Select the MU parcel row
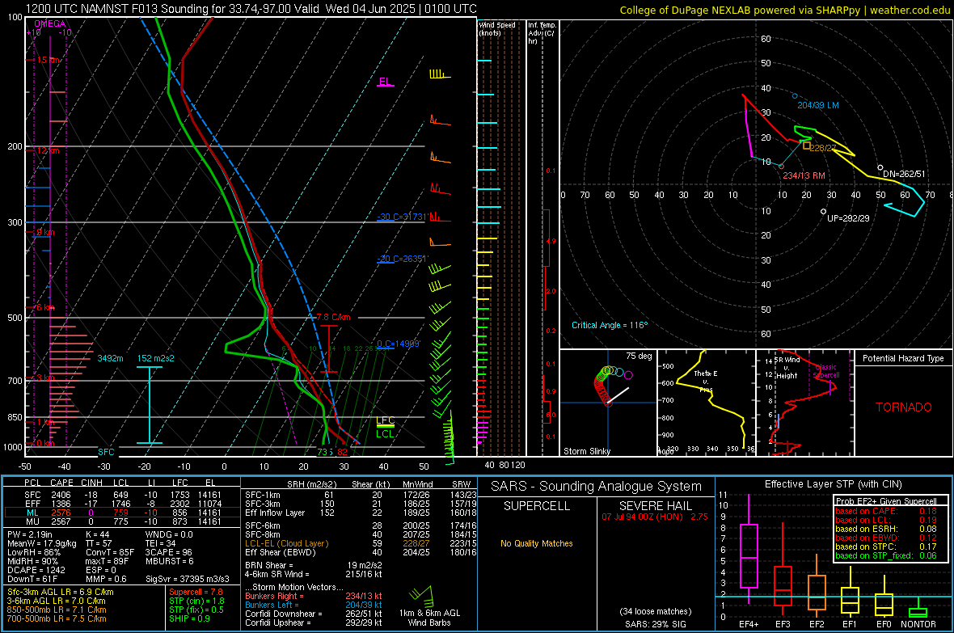This screenshot has width=954, height=633. [x=122, y=521]
